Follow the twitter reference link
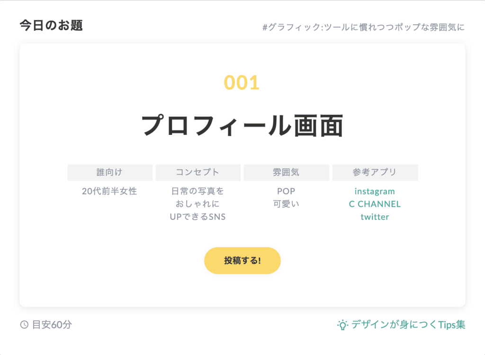Screen dimensions: 485x355 click(x=375, y=217)
